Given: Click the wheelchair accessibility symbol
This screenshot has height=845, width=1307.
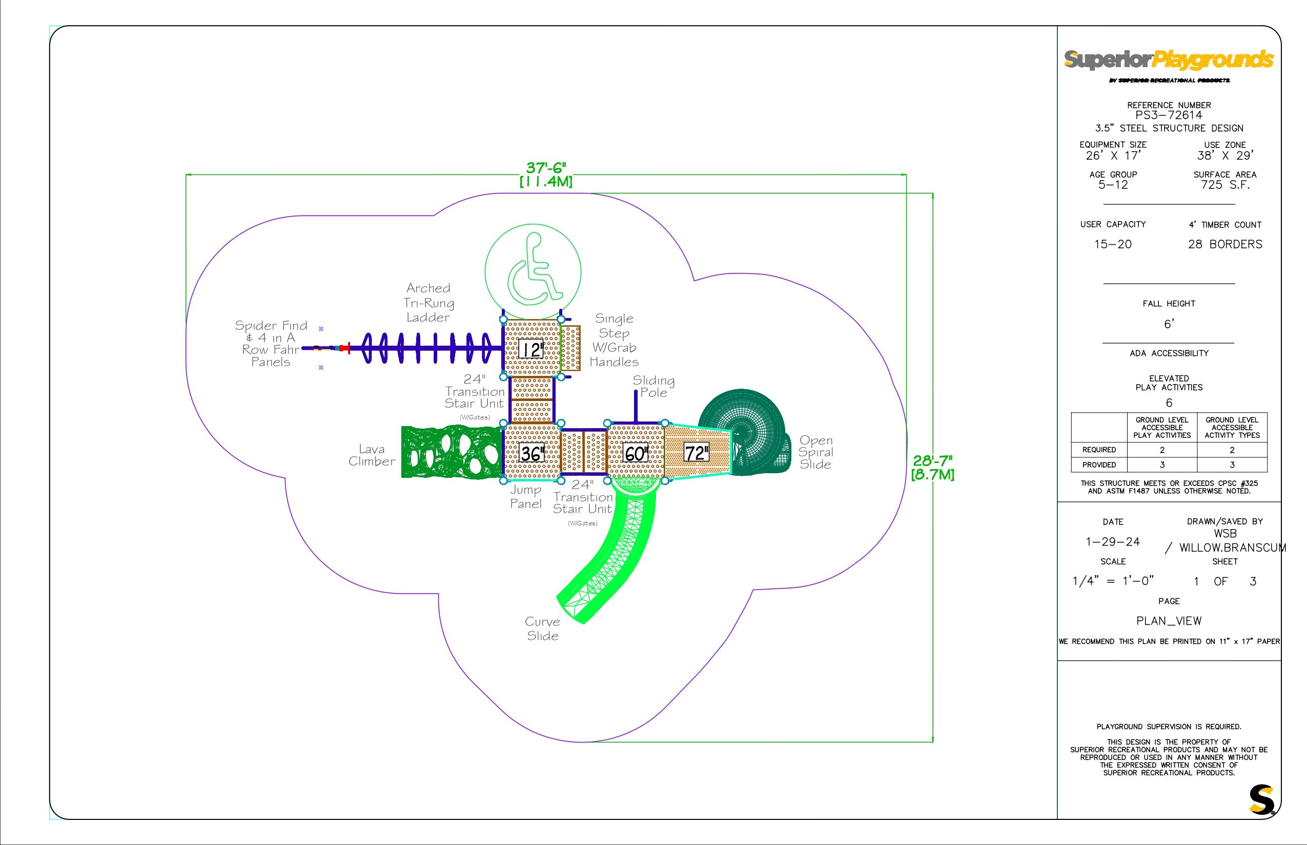Looking at the screenshot, I should 533,271.
